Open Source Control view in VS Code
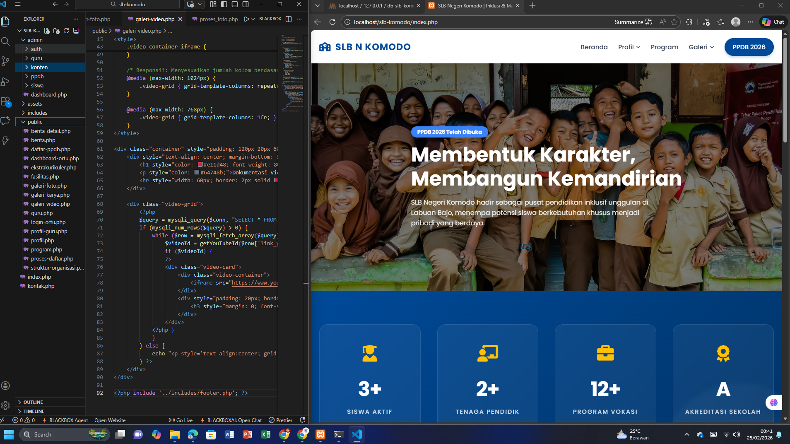The width and height of the screenshot is (790, 444). pos(5,61)
